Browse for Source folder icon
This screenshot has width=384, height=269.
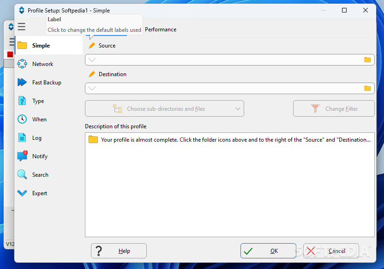point(367,60)
